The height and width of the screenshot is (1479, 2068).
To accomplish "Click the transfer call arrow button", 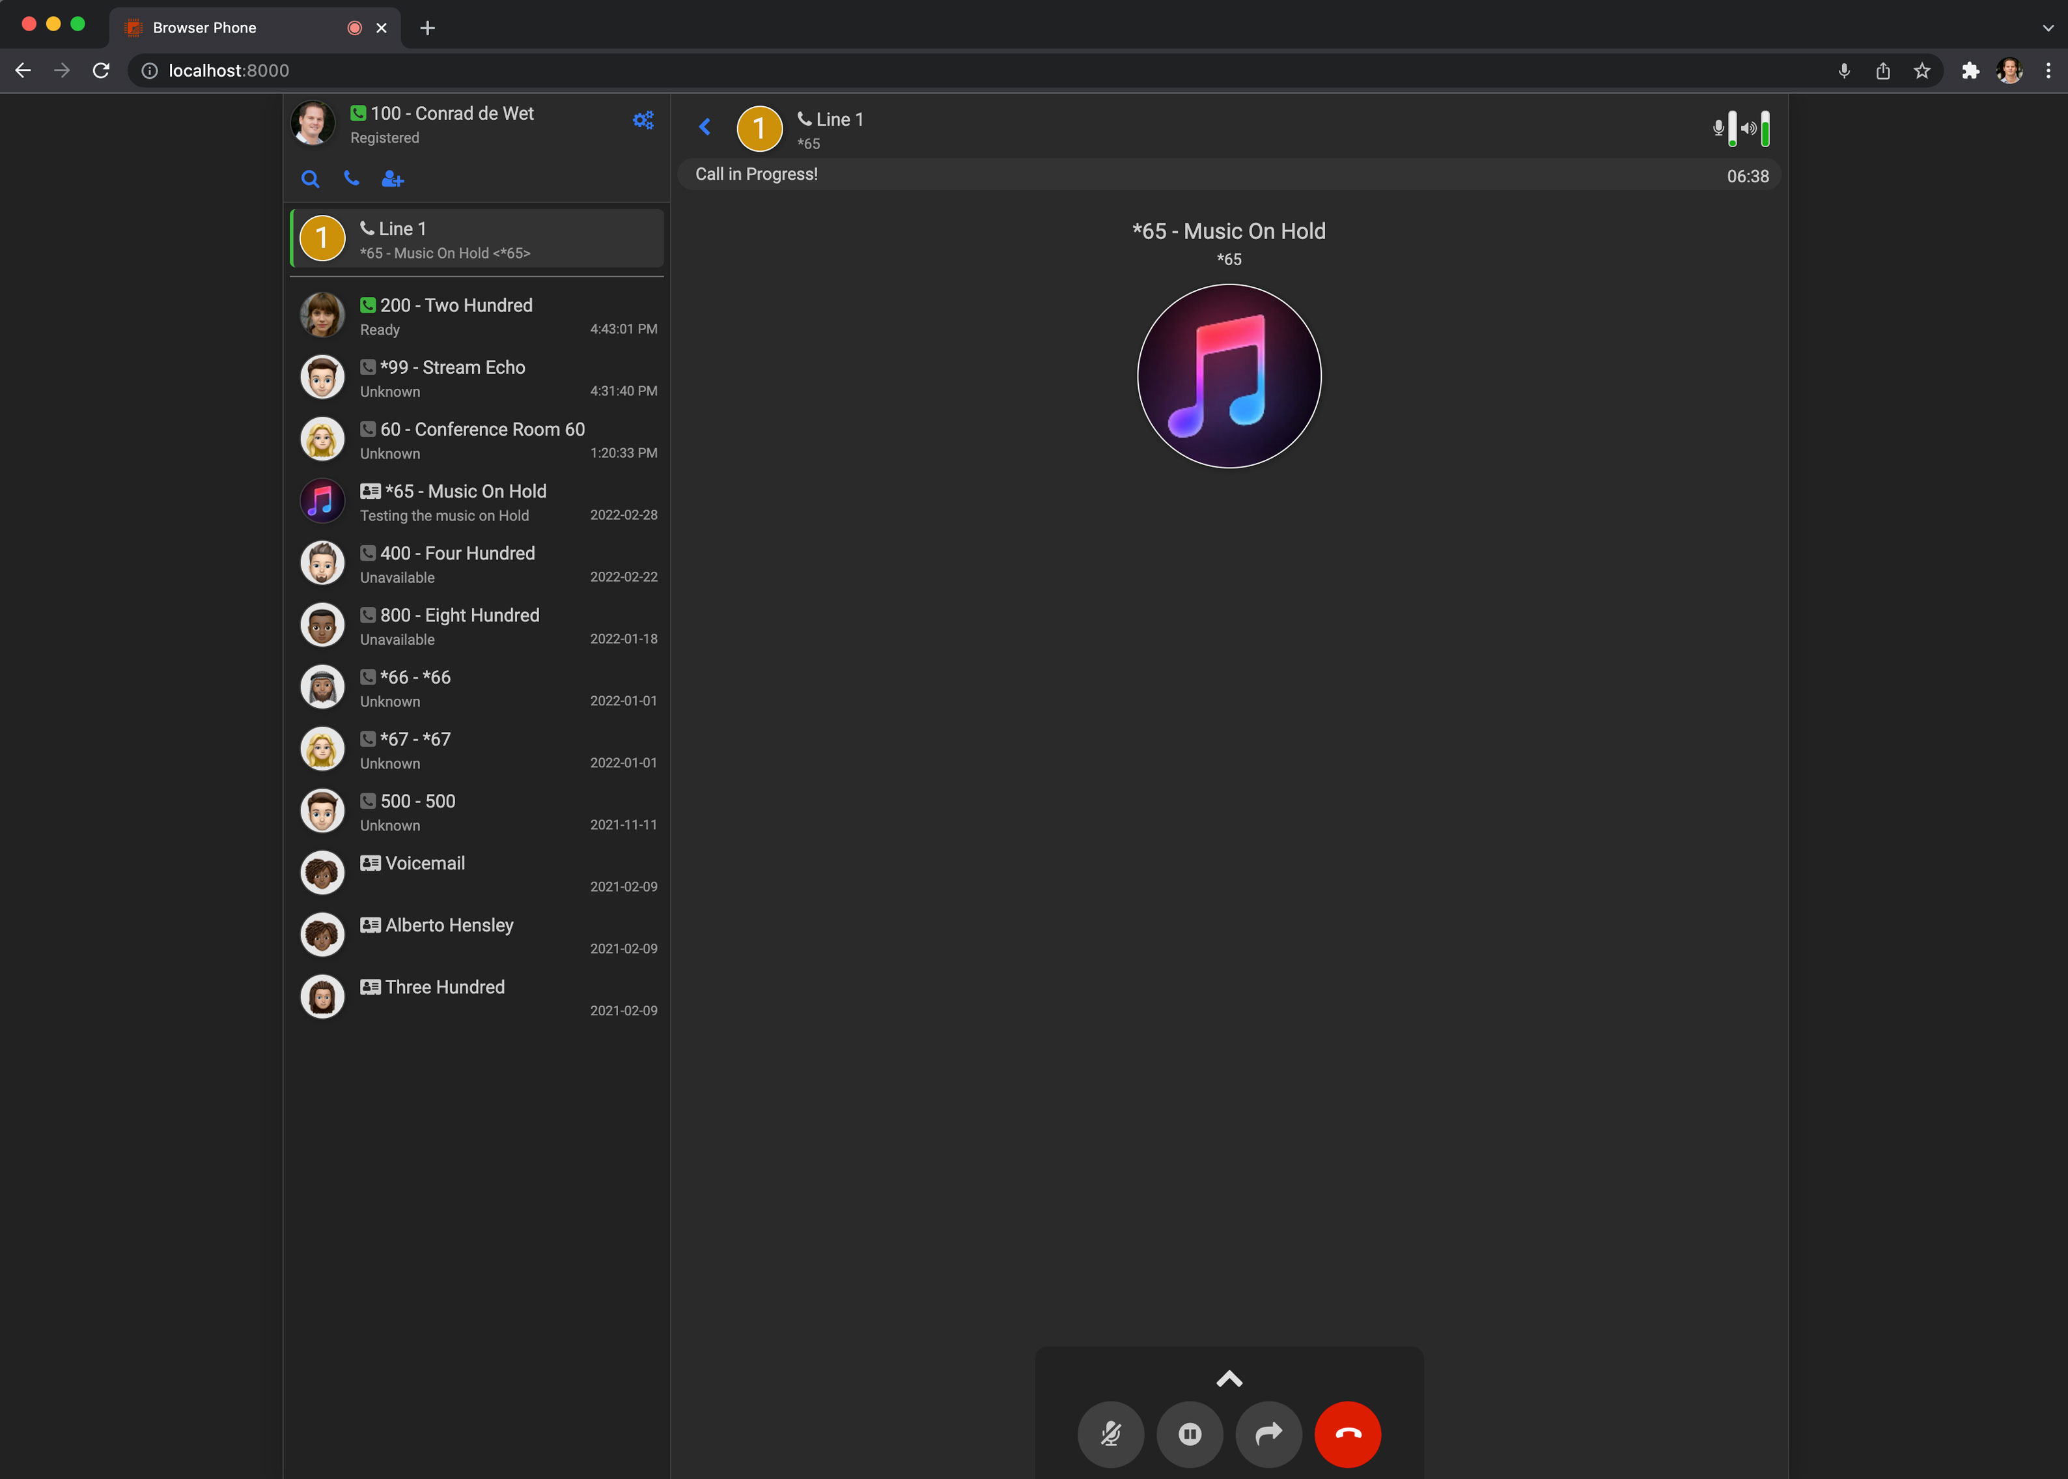I will click(1268, 1434).
